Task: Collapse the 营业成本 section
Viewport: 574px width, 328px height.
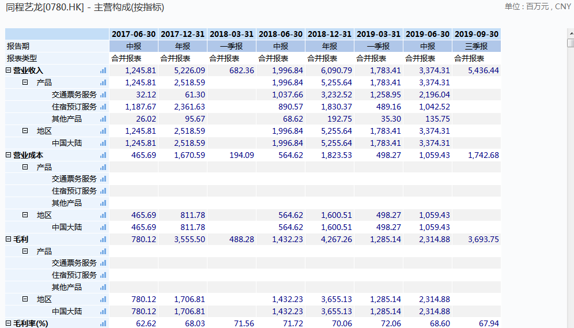Action: 9,155
